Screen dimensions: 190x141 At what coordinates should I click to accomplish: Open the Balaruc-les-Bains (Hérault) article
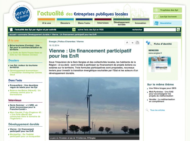pyautogui.click(x=25, y=92)
